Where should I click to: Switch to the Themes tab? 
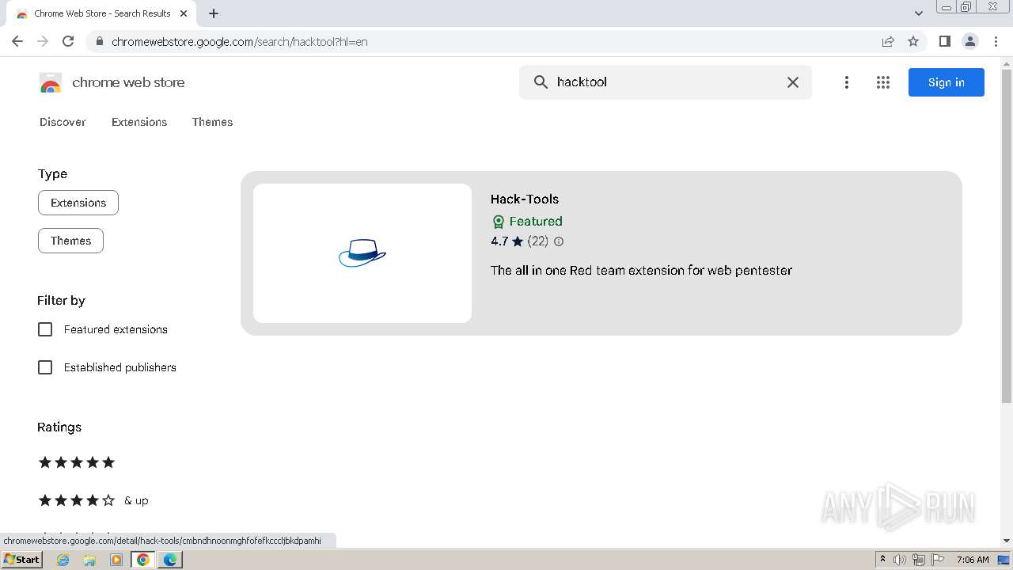point(212,122)
